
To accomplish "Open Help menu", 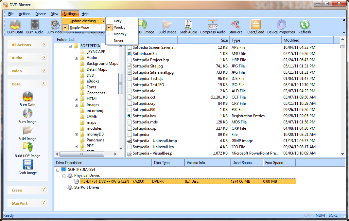I will pyautogui.click(x=85, y=14).
